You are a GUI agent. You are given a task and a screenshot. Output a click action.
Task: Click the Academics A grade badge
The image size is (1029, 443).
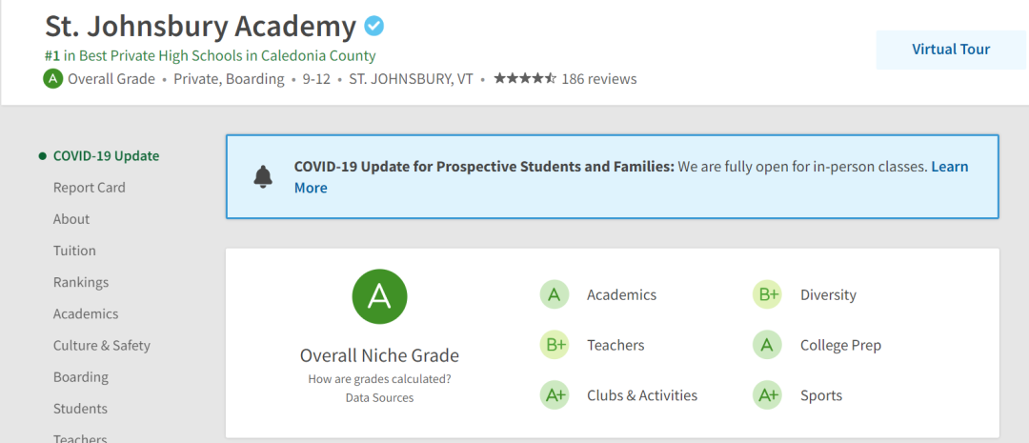coord(555,294)
